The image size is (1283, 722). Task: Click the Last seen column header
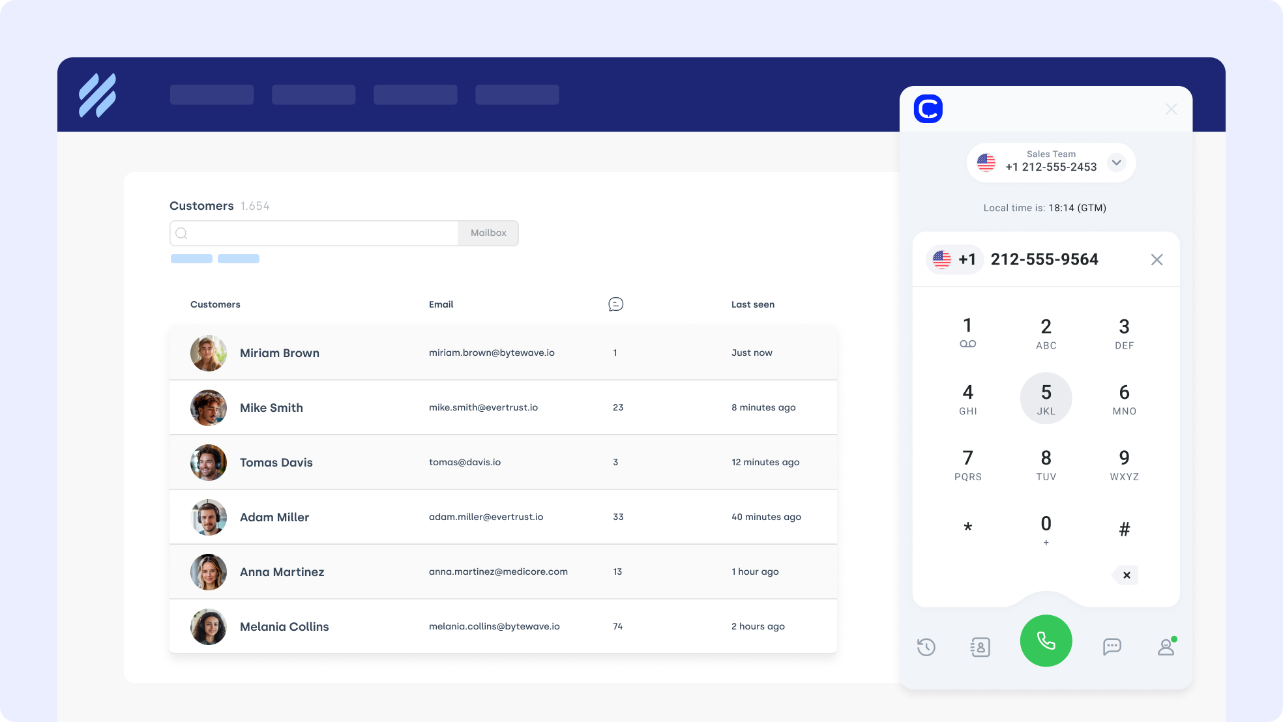click(752, 304)
